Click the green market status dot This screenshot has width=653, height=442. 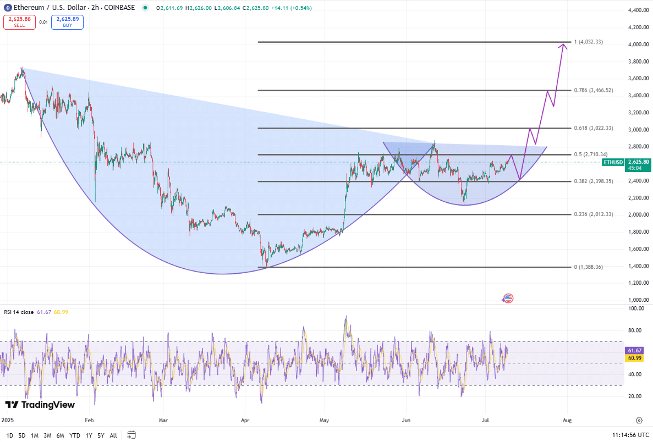(145, 8)
